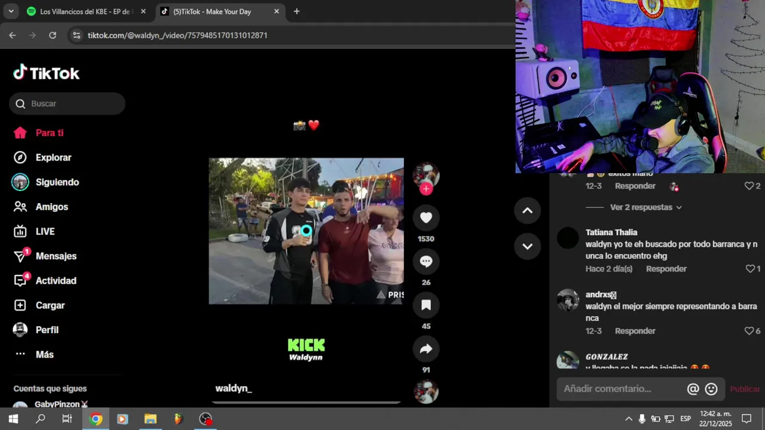Open a new browser tab
Image resolution: width=765 pixels, height=430 pixels.
click(x=296, y=11)
